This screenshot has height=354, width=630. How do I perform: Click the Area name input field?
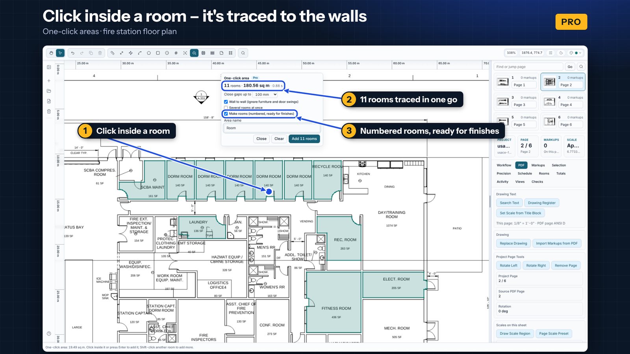[x=272, y=128]
